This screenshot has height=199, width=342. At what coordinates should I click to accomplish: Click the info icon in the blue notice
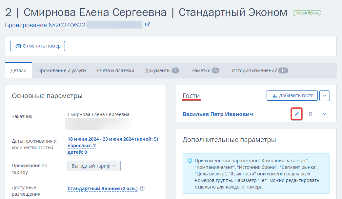pos(190,161)
